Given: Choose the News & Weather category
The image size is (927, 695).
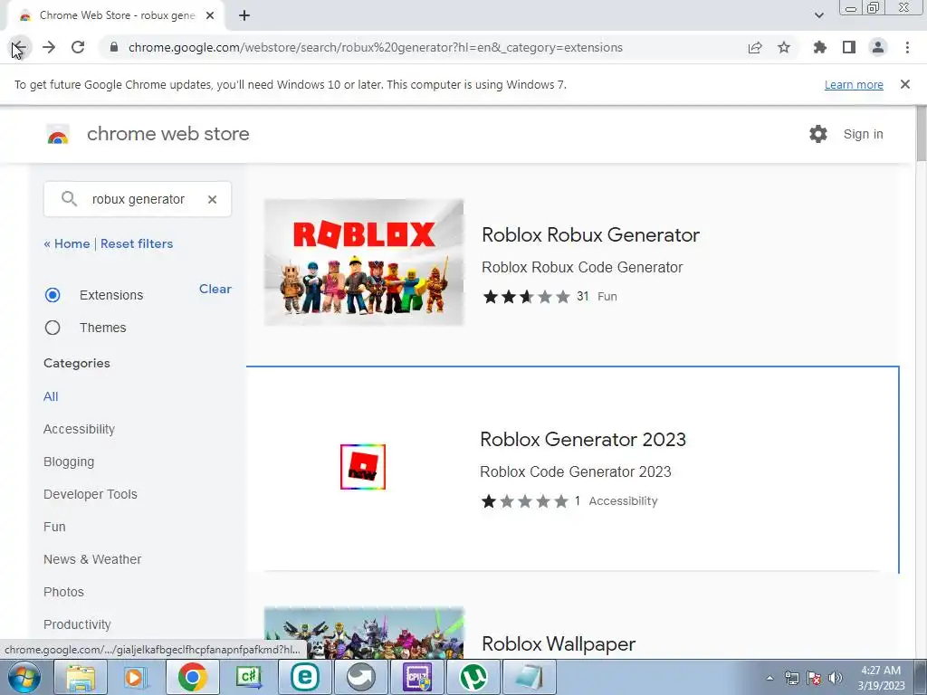Looking at the screenshot, I should pos(92,559).
